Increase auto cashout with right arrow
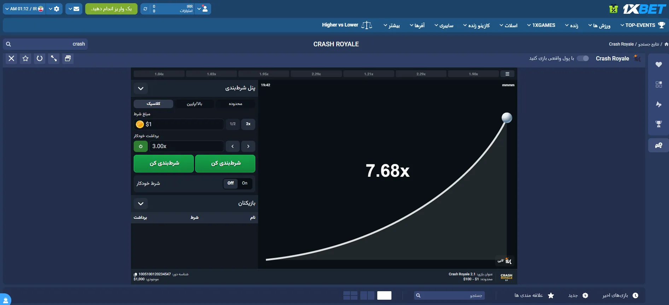This screenshot has height=305, width=669. (248, 146)
